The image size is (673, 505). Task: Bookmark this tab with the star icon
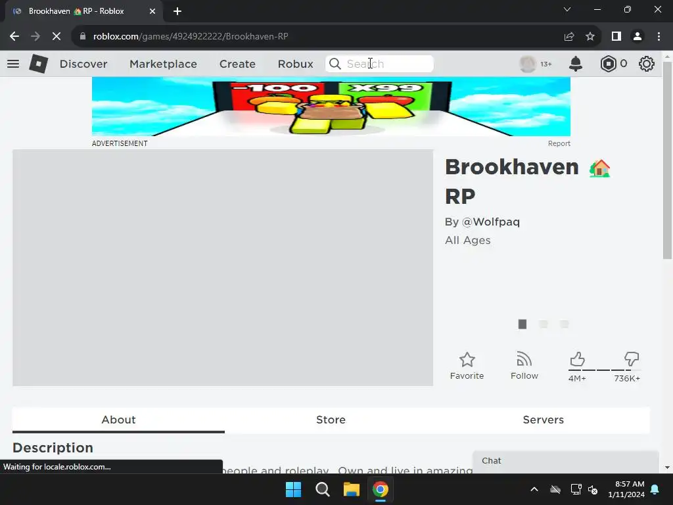pos(590,37)
